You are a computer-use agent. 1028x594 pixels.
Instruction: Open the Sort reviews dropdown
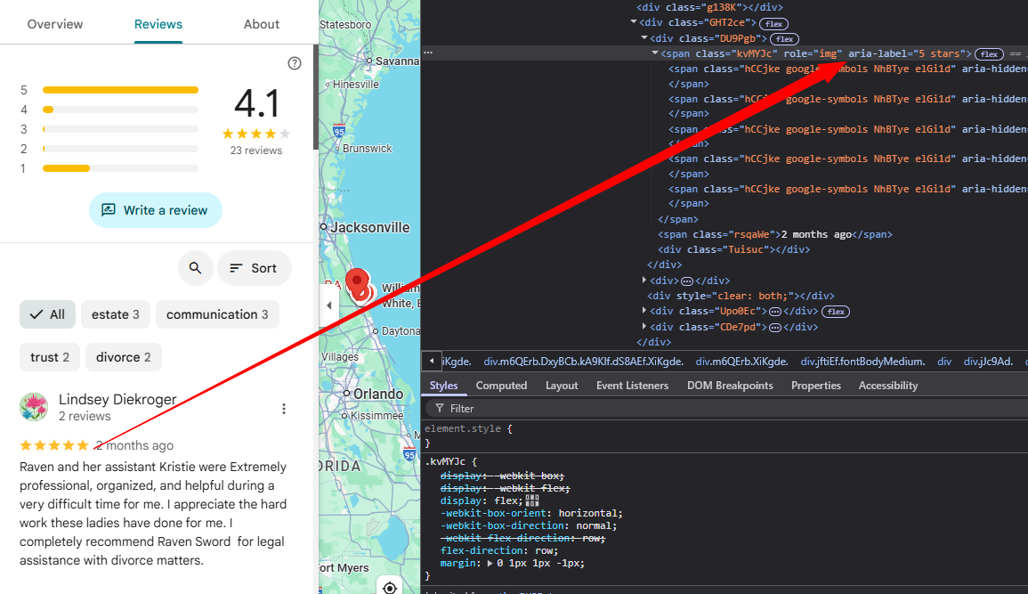pos(254,268)
